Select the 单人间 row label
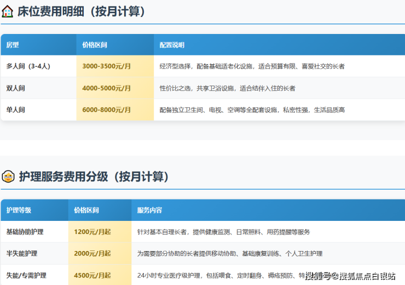The height and width of the screenshot is (285, 405). 16,110
